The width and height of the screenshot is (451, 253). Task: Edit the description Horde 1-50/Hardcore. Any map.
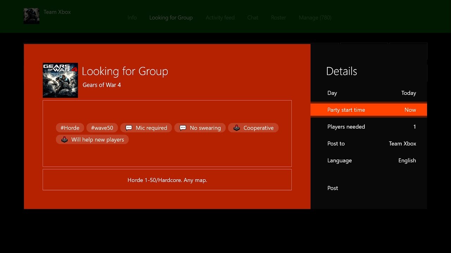[167, 180]
